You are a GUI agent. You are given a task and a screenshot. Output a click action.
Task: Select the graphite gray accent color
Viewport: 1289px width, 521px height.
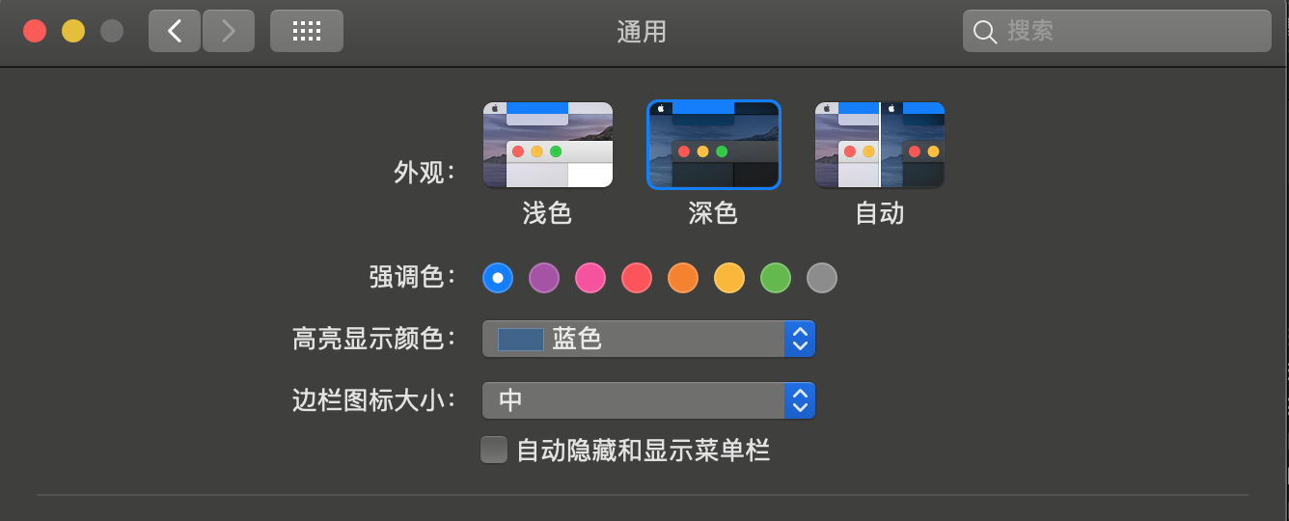coord(822,278)
